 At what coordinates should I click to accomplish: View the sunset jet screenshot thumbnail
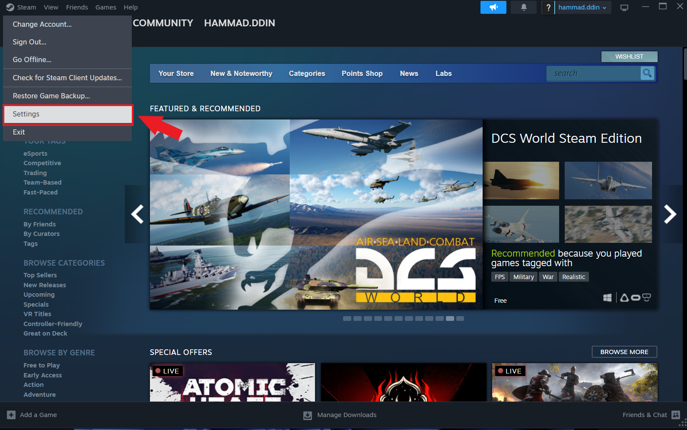click(x=521, y=180)
